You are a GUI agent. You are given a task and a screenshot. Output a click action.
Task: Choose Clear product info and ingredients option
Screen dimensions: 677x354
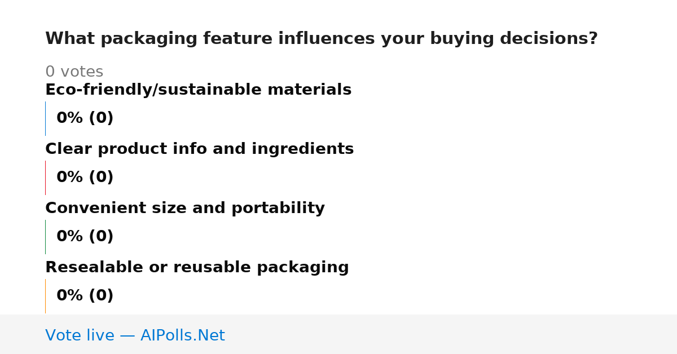tap(199, 149)
